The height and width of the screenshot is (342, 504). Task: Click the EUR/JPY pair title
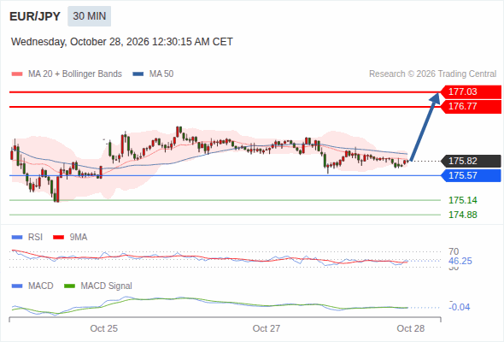coord(35,16)
